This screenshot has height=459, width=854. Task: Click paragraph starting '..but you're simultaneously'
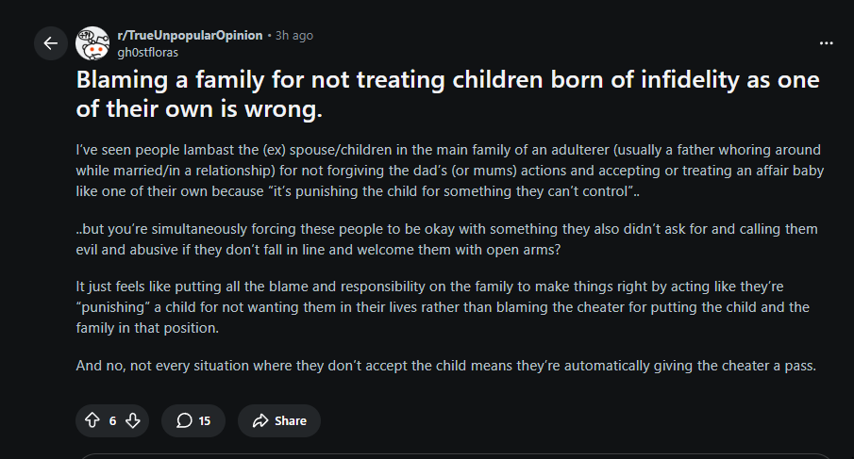pos(446,239)
